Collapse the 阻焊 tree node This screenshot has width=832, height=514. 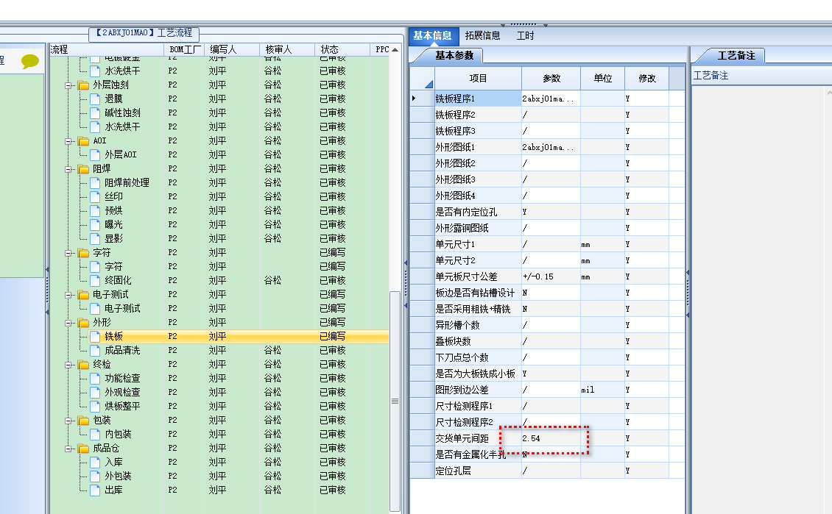[x=68, y=170]
